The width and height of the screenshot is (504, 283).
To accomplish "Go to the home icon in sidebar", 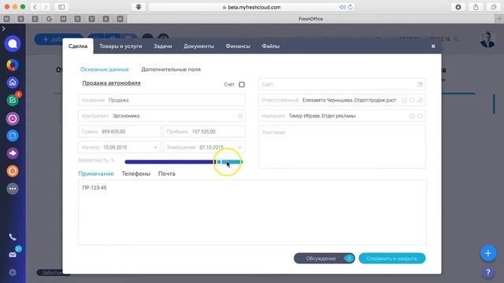I will point(13,83).
